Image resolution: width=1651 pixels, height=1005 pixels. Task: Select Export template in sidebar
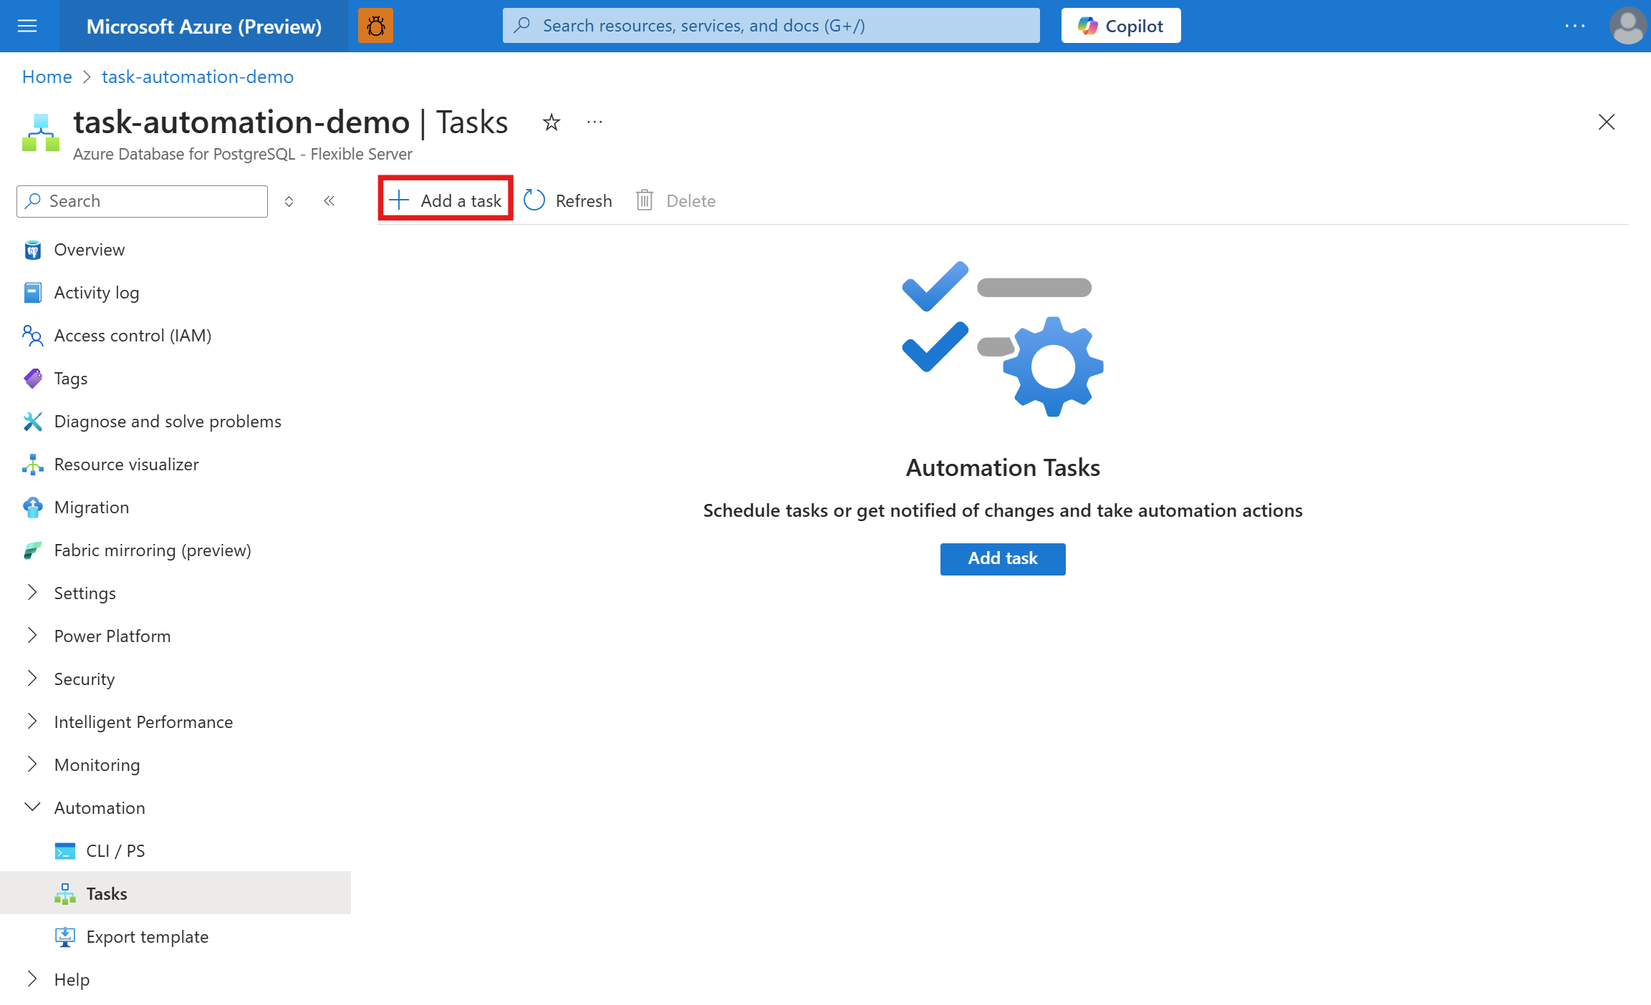[147, 937]
